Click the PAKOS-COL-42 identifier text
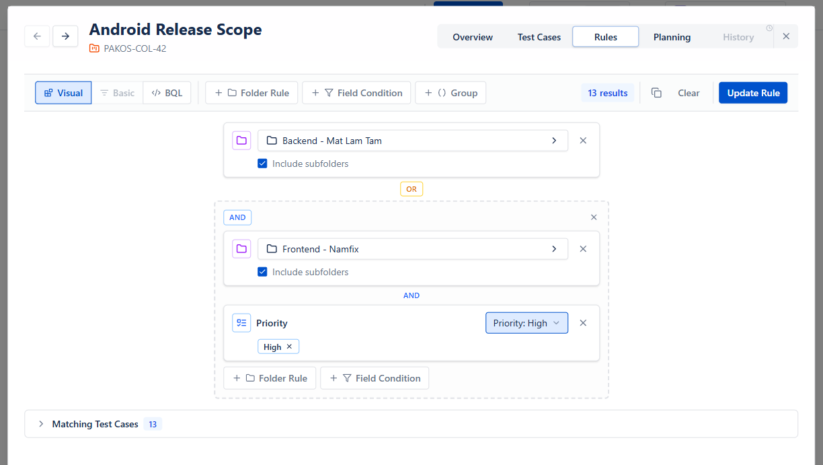This screenshot has height=465, width=823. pyautogui.click(x=135, y=48)
